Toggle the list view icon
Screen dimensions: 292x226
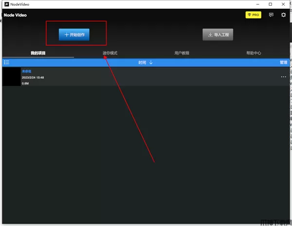tap(7, 62)
